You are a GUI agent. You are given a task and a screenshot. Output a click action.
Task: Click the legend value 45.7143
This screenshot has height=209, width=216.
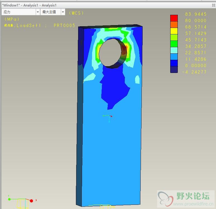pos(196,40)
